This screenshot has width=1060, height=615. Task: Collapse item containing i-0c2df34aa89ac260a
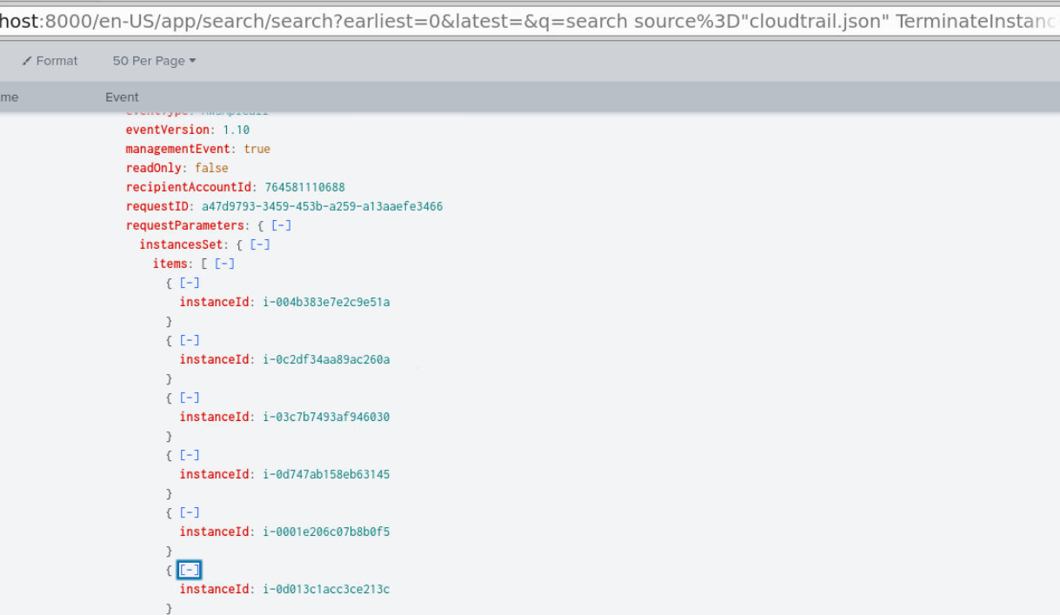coord(190,340)
